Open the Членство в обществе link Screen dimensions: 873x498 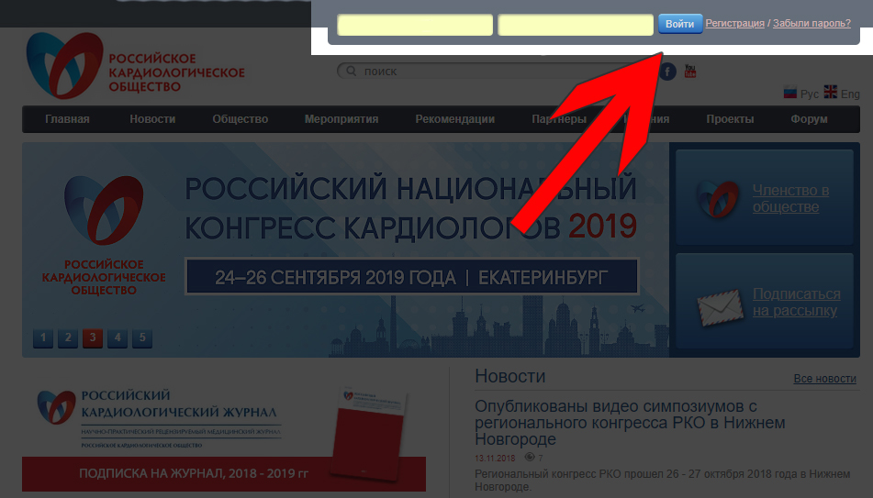(x=790, y=199)
